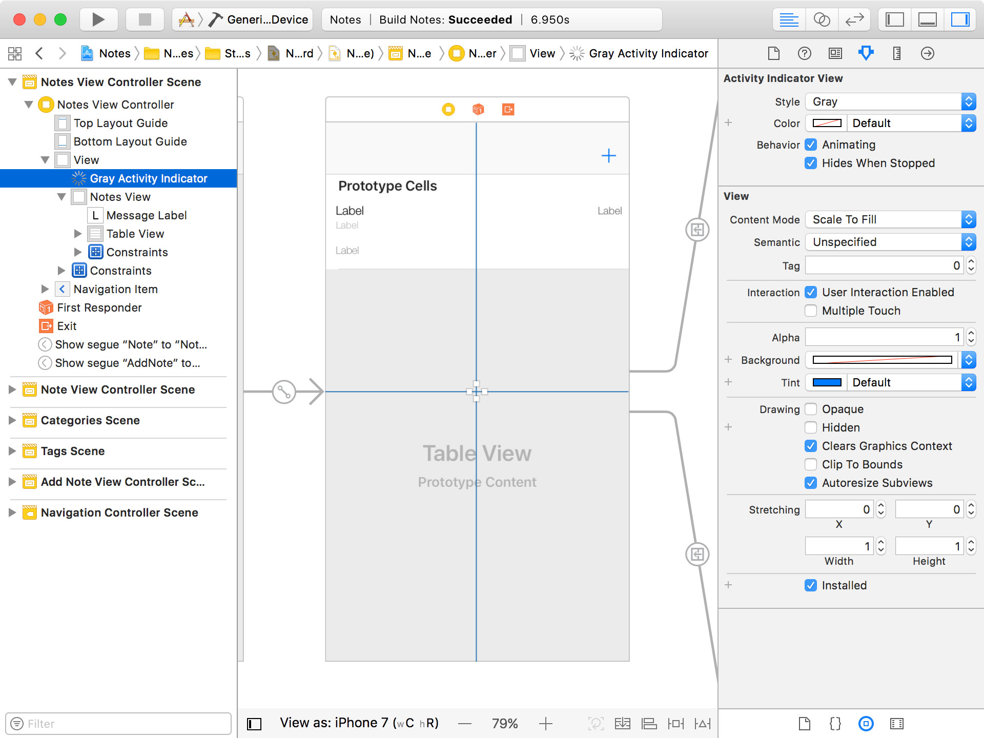Expand the Table View tree item
Screen dimensions: 984x738
pyautogui.click(x=78, y=234)
